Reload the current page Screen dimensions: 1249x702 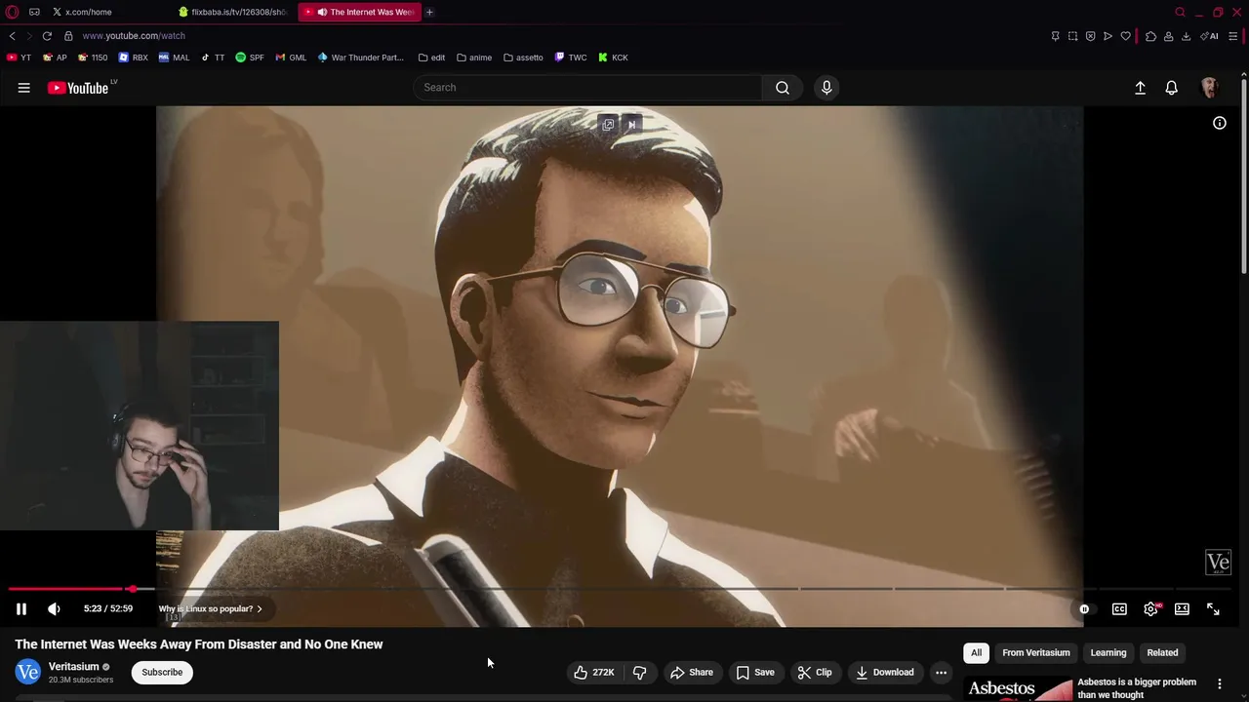(x=47, y=36)
